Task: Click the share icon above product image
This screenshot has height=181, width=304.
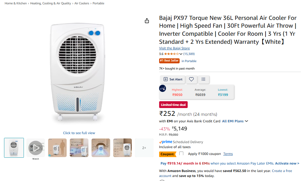Action: 147,21
